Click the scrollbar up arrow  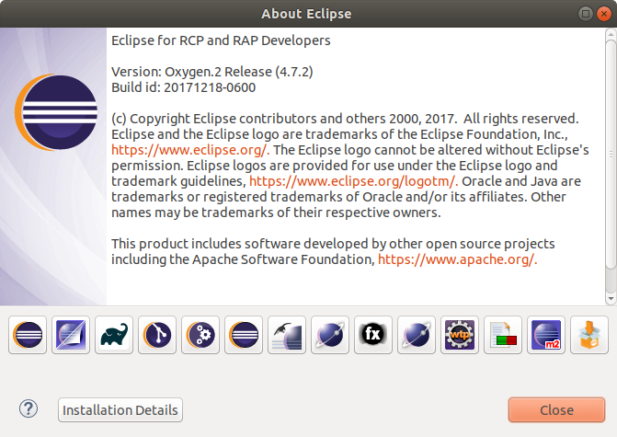[611, 34]
